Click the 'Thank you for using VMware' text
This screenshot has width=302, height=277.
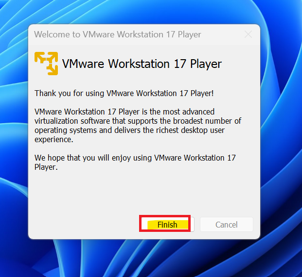click(124, 93)
